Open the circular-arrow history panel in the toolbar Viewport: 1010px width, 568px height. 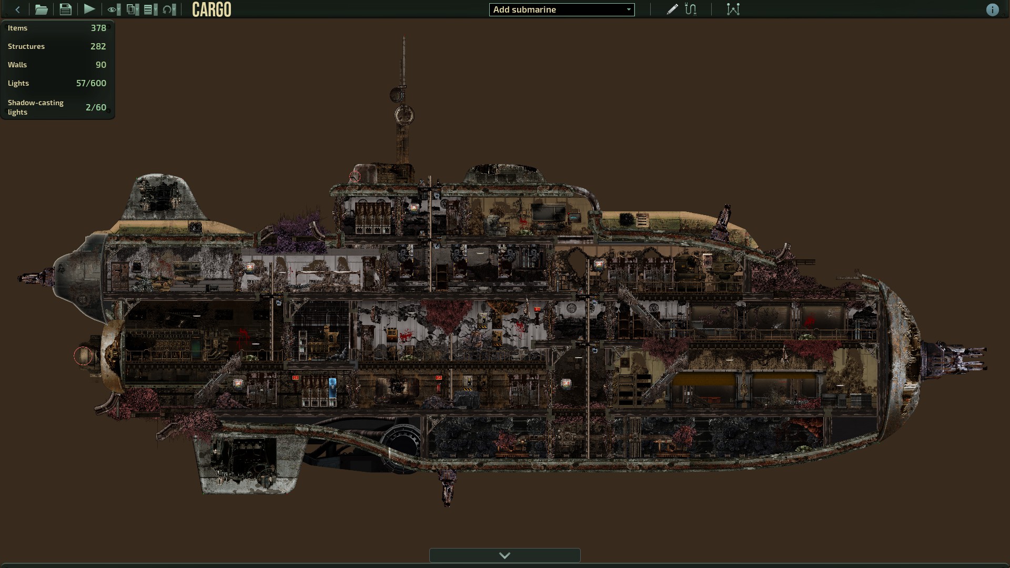[169, 9]
